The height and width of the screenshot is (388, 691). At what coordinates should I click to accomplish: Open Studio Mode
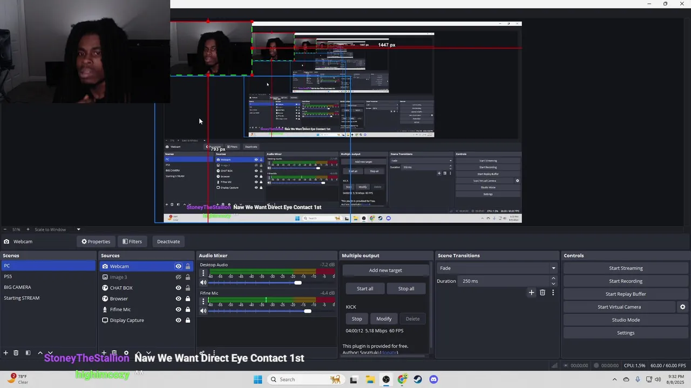(626, 320)
